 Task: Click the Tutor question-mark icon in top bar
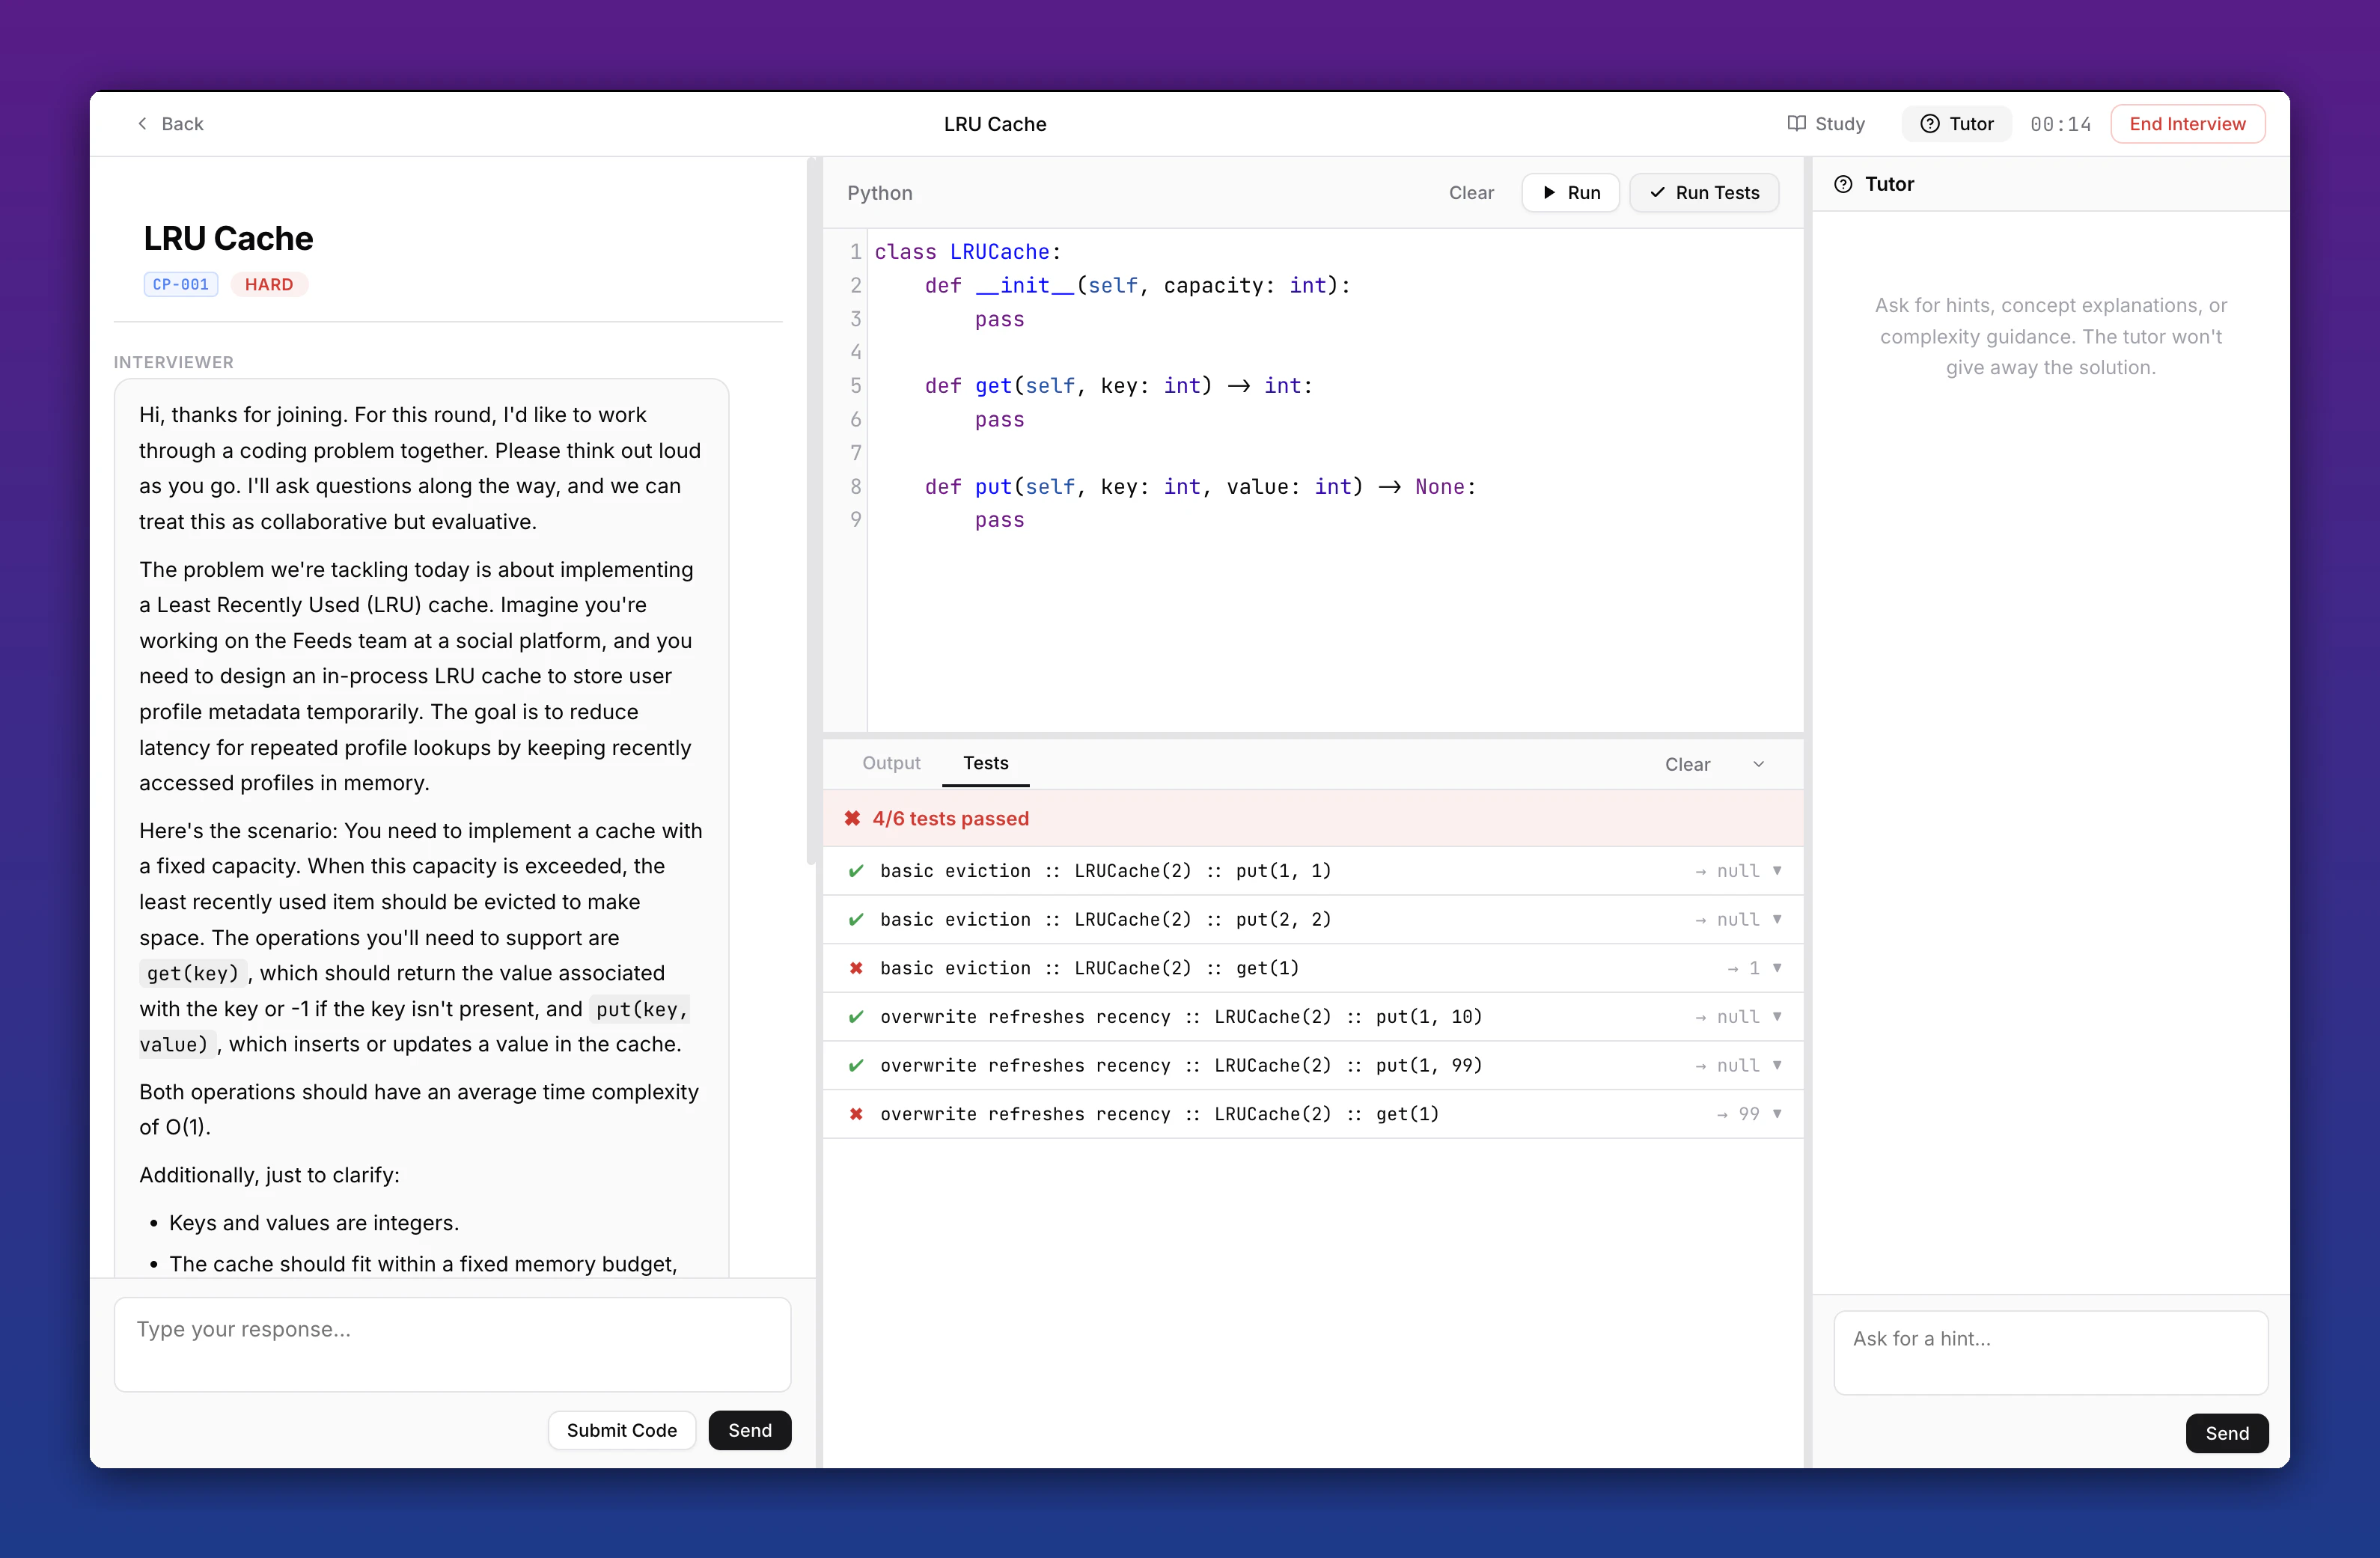point(1929,123)
